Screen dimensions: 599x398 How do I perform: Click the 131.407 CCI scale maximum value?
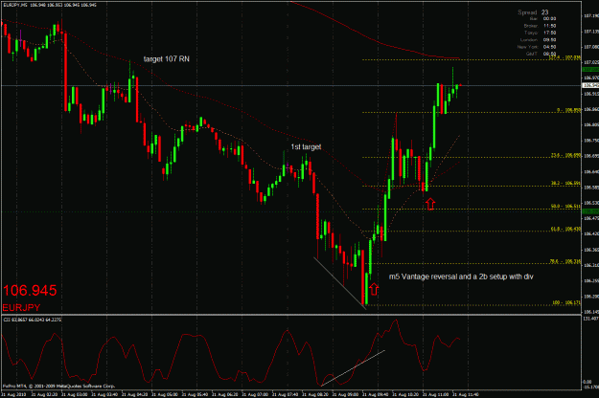[591, 318]
